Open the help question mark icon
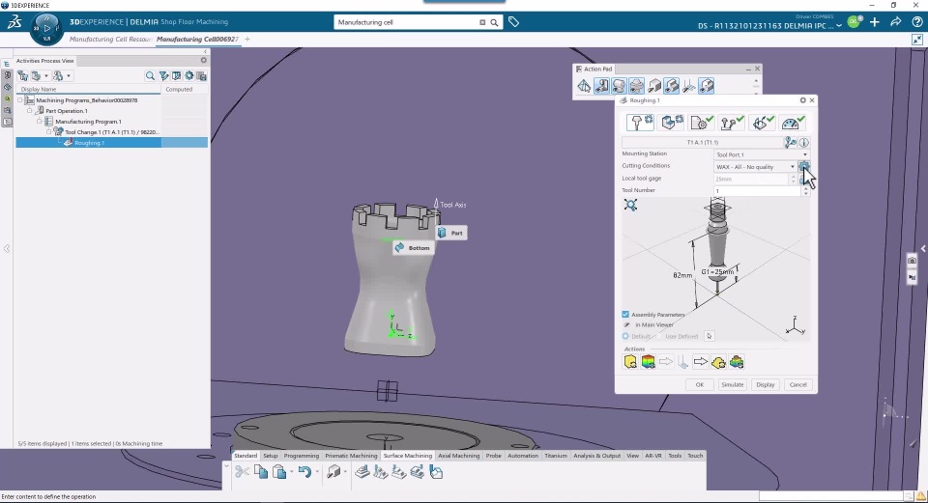Screen dimensions: 928x503 pos(916,22)
